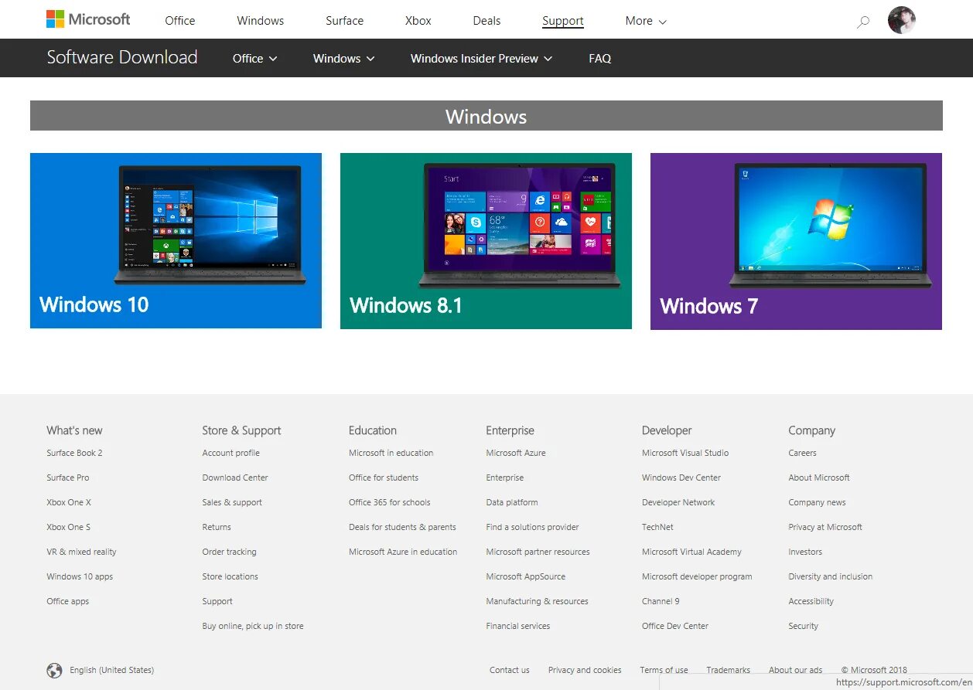Open Diversity and inclusion link
973x690 pixels.
point(830,576)
